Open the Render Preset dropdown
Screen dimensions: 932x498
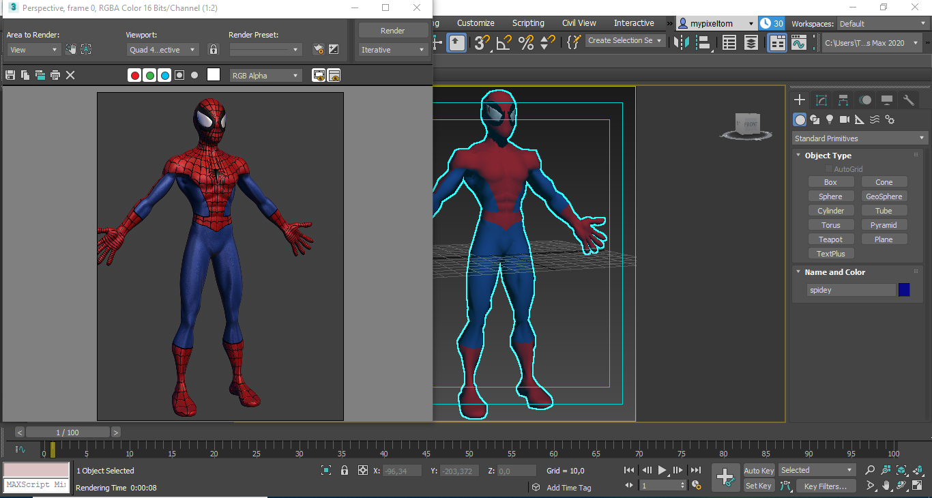pyautogui.click(x=265, y=50)
